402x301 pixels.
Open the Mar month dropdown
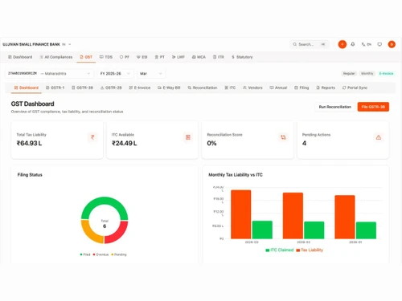pyautogui.click(x=151, y=74)
